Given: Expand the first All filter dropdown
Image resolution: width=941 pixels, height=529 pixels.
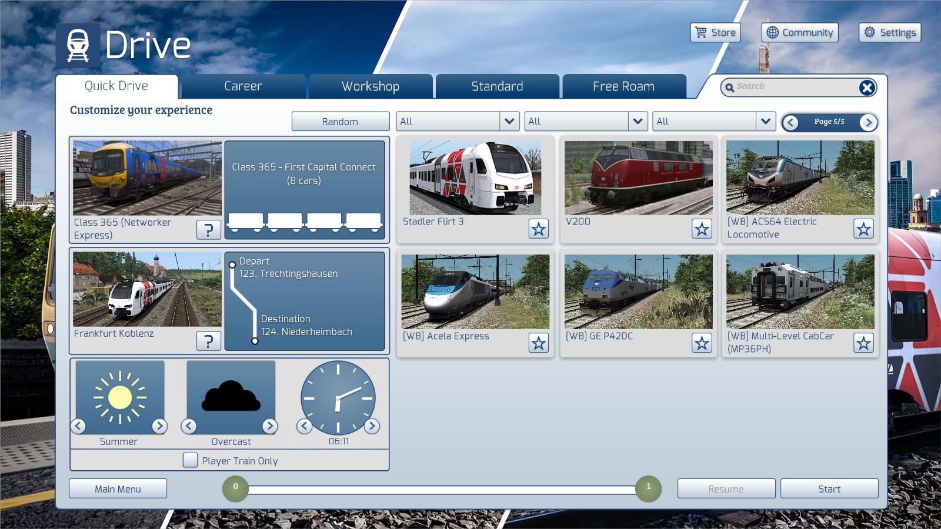Looking at the screenshot, I should (509, 121).
